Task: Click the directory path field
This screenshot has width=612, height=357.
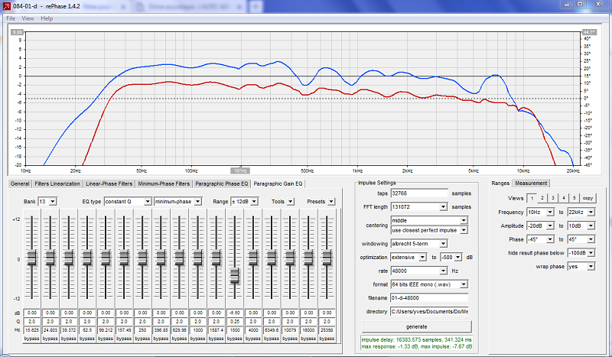Action: point(429,311)
